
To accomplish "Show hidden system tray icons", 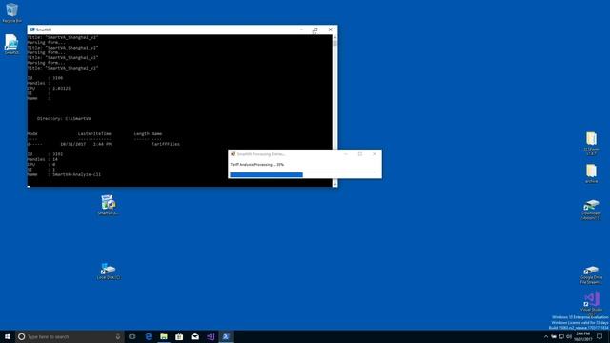I will (546, 336).
